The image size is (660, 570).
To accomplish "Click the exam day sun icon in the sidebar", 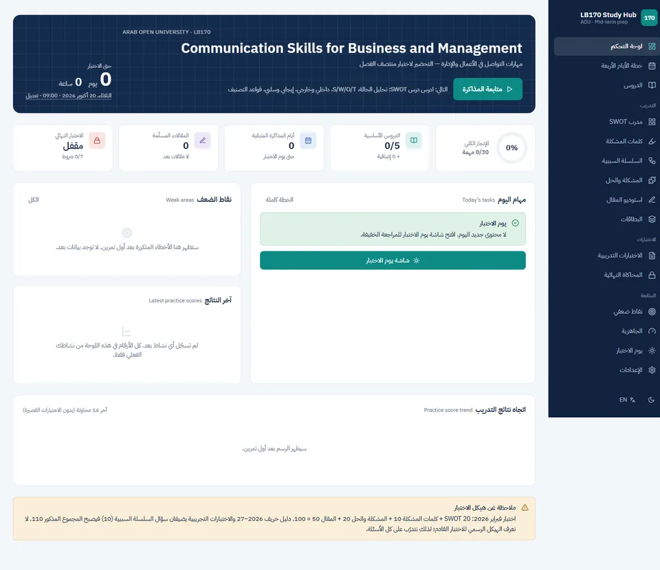I will coord(652,350).
